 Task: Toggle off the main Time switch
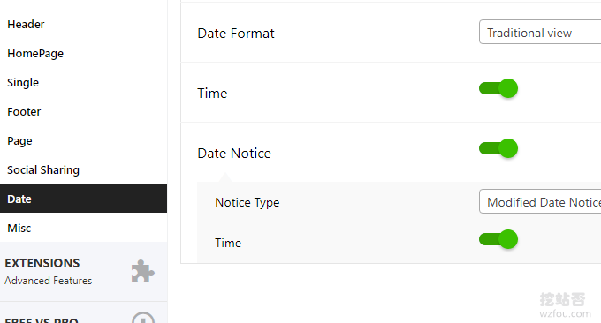tap(498, 88)
